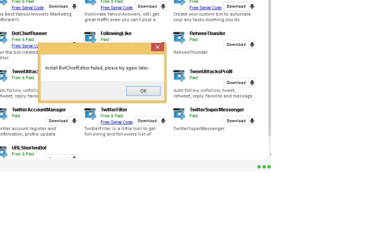
Task: Open TwitterFilter's Free Serial Code link
Action: 116,122
